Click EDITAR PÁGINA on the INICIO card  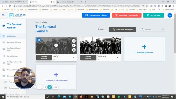pos(44,57)
